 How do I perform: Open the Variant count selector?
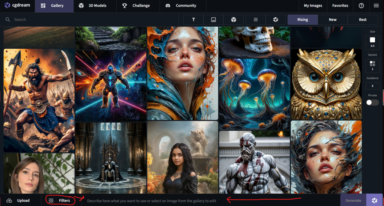(x=372, y=66)
